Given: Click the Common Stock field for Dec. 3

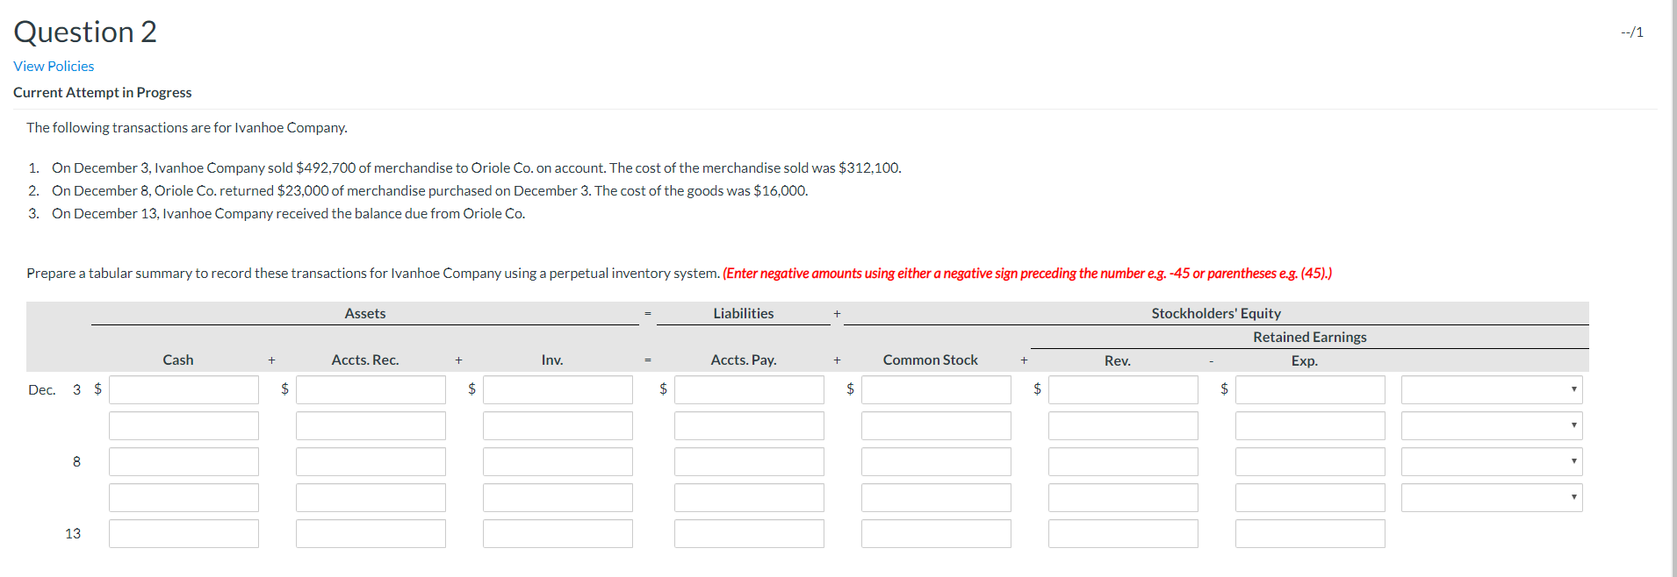Looking at the screenshot, I should [936, 389].
